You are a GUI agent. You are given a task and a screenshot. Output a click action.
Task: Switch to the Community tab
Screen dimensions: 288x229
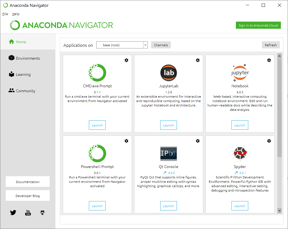pos(28,91)
